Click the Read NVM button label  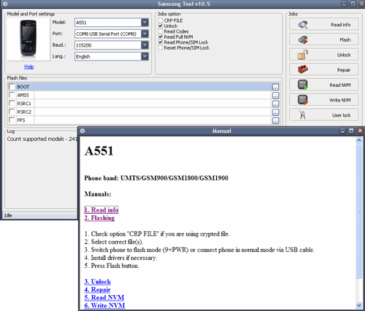pyautogui.click(x=340, y=85)
